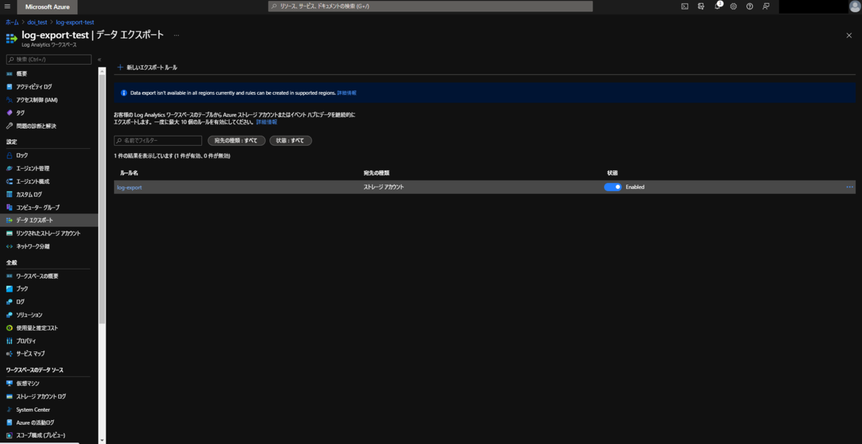Open the Directory and subscription filter
This screenshot has height=444, width=862.
[x=701, y=6]
